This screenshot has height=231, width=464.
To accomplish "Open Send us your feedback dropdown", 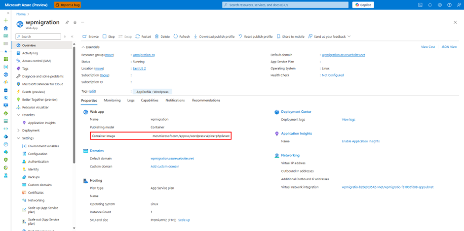I will click(x=329, y=36).
